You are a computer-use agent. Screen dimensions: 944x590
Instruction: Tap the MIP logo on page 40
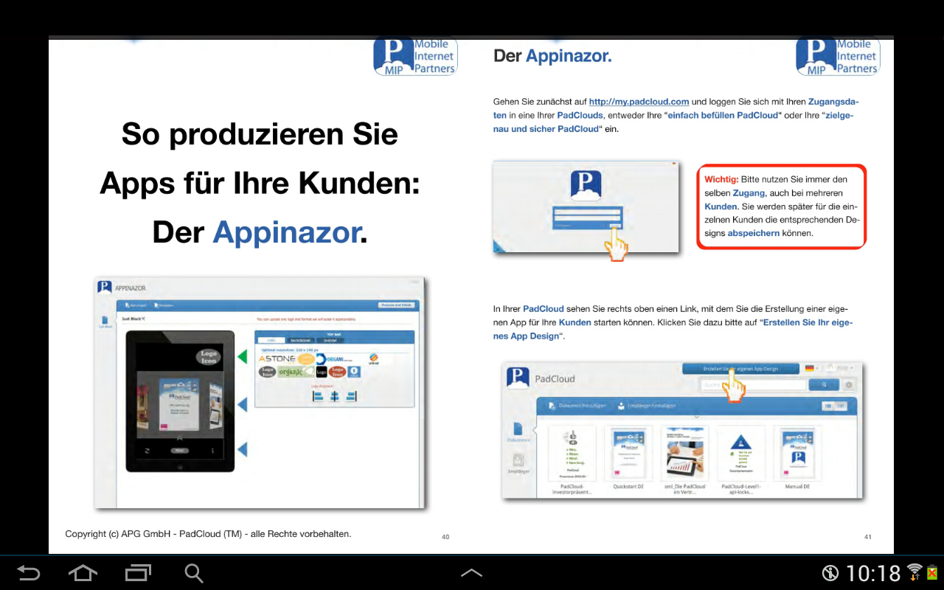[x=415, y=56]
